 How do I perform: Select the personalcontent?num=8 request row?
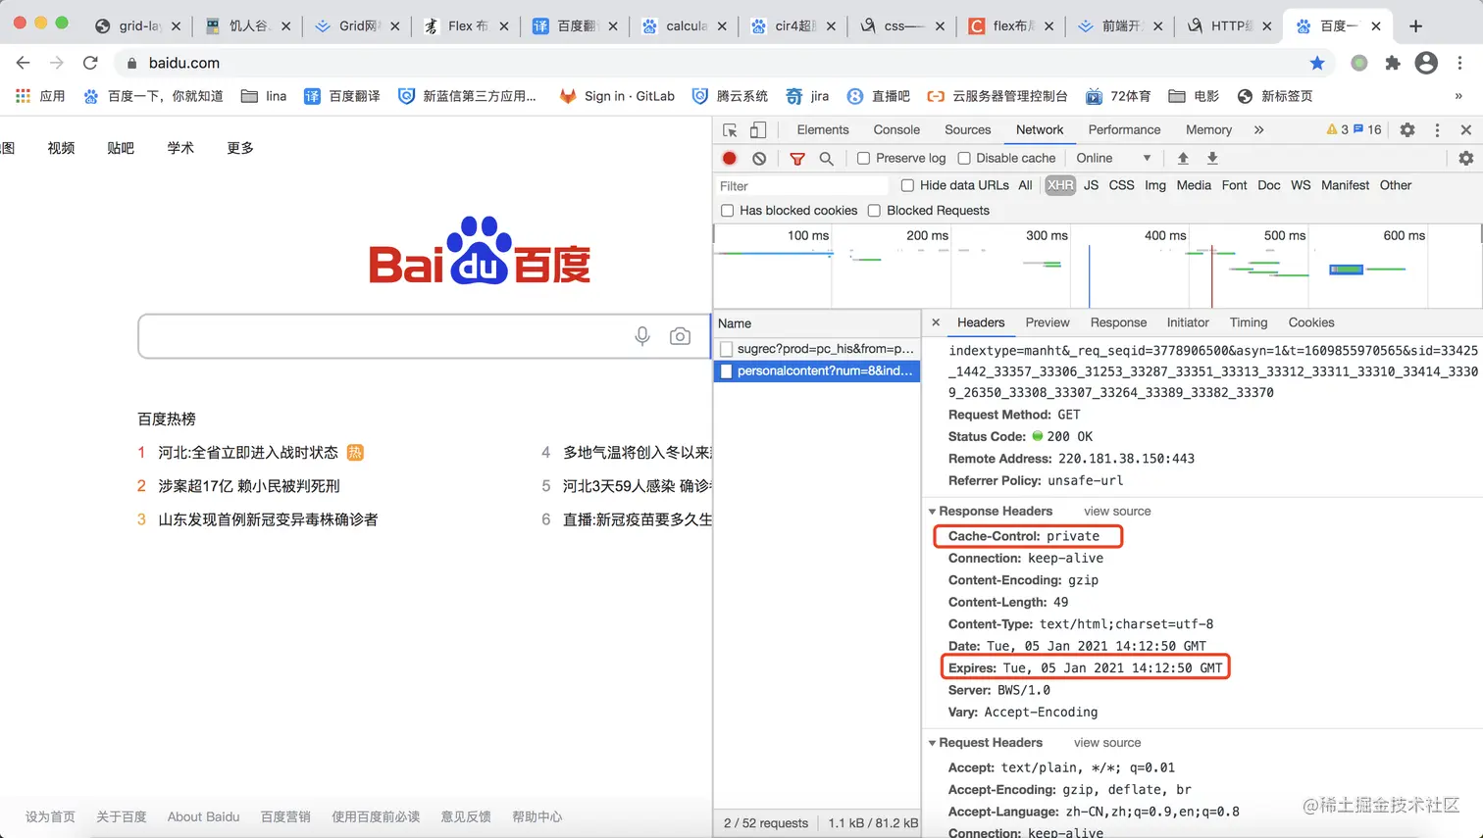tap(816, 370)
